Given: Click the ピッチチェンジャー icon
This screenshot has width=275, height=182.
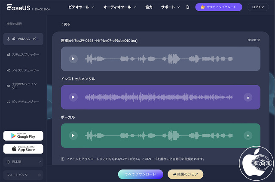Looking at the screenshot, I should pyautogui.click(x=9, y=102).
